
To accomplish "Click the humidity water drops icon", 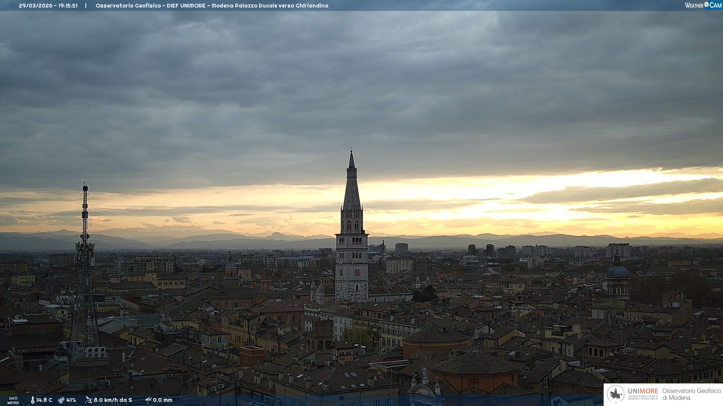I will click(x=61, y=400).
